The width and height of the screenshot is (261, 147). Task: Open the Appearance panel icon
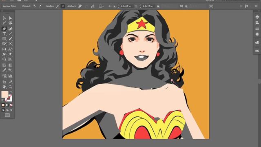(x=257, y=34)
